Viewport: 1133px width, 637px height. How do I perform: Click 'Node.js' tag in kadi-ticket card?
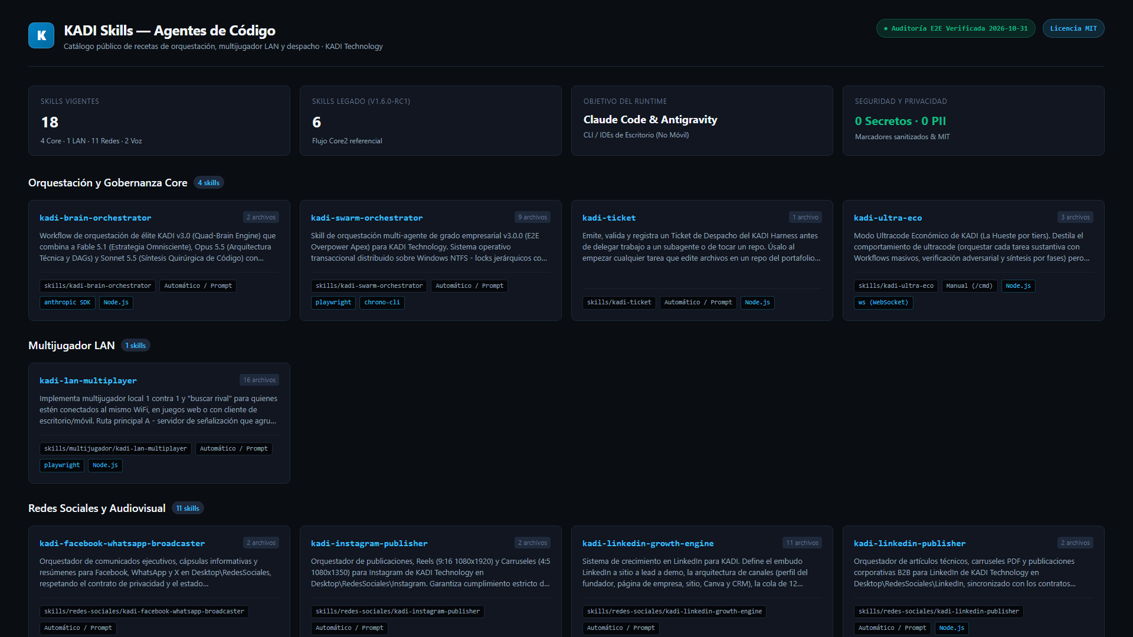click(757, 303)
